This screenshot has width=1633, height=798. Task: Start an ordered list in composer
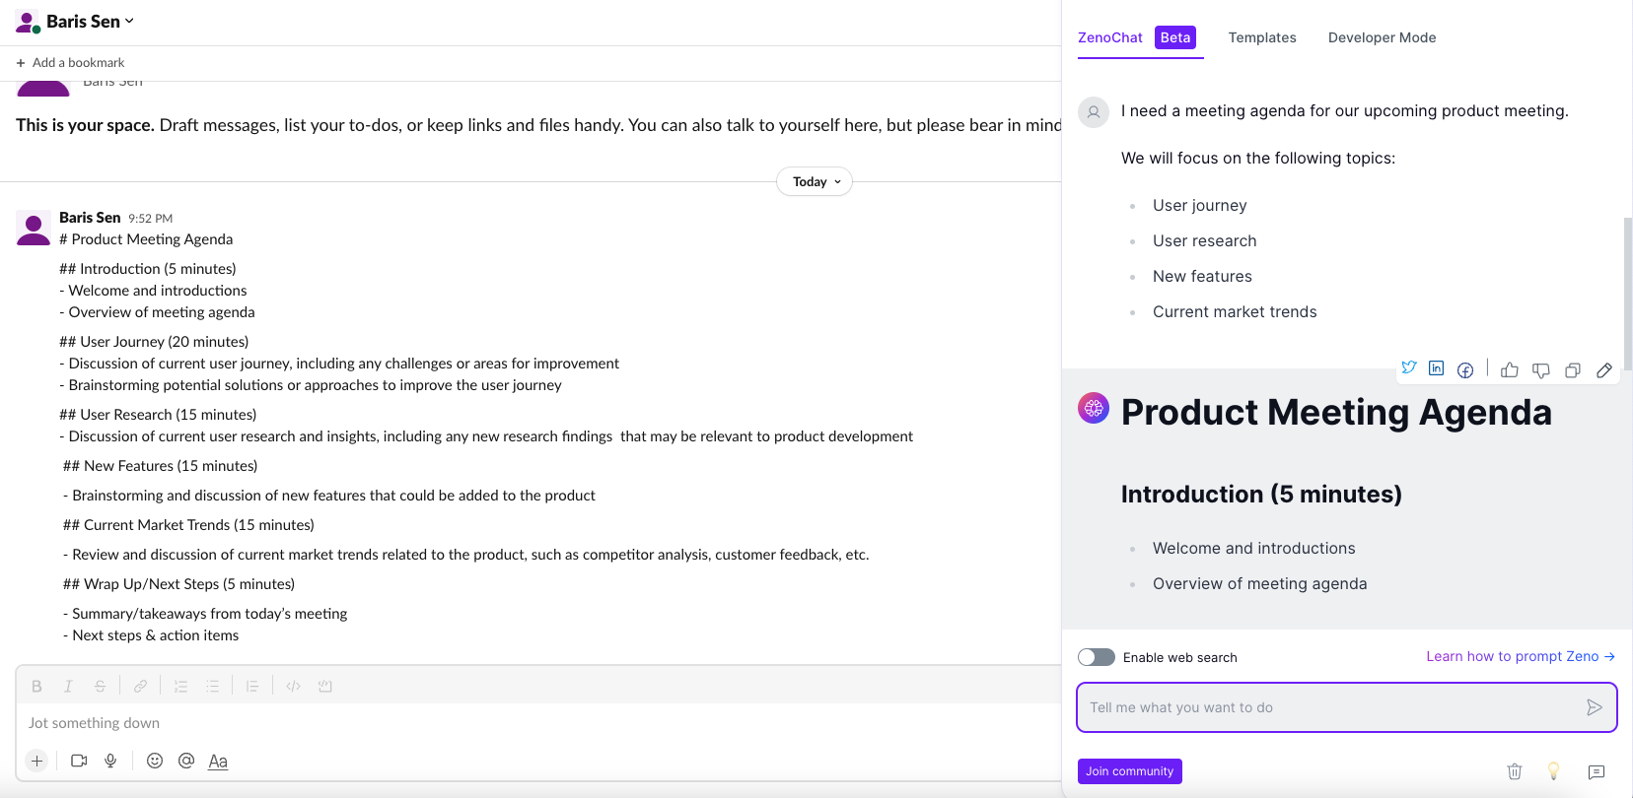coord(180,687)
